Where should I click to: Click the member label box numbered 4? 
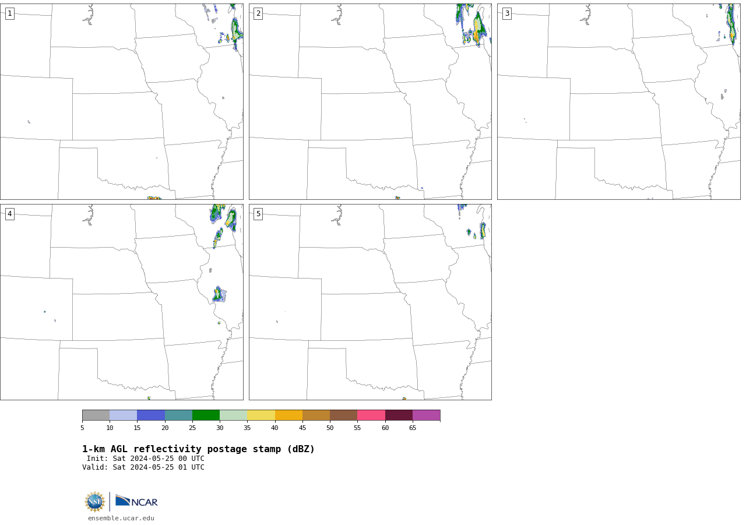pyautogui.click(x=9, y=214)
